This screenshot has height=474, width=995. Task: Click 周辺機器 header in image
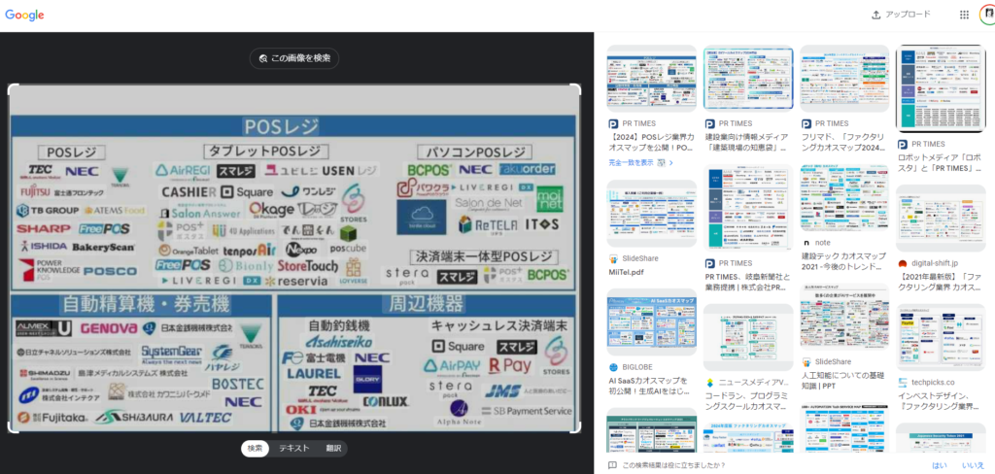[427, 304]
